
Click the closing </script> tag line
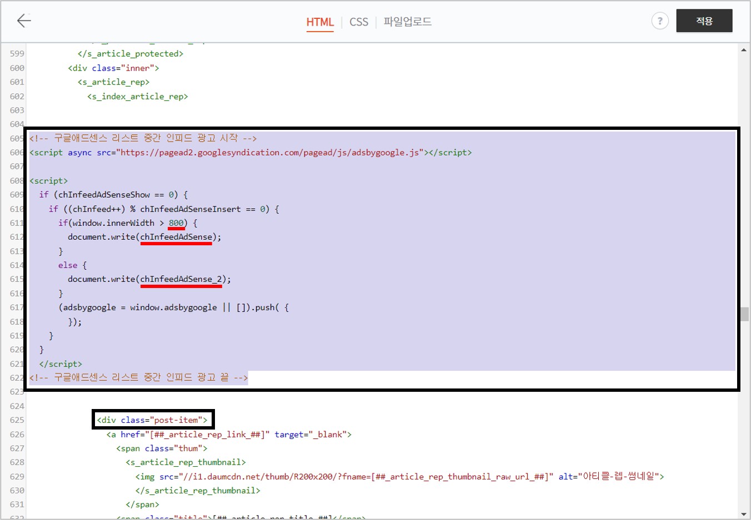click(x=61, y=364)
